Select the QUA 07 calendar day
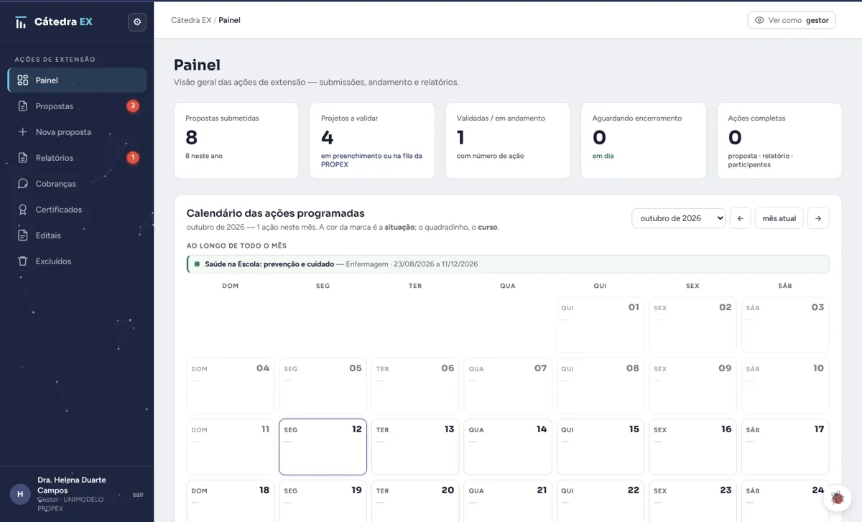Image resolution: width=862 pixels, height=522 pixels. [508, 386]
